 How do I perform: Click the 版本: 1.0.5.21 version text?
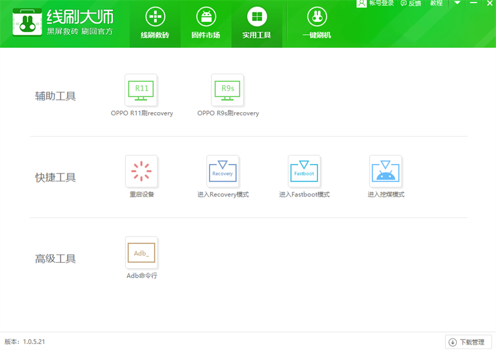[25, 342]
